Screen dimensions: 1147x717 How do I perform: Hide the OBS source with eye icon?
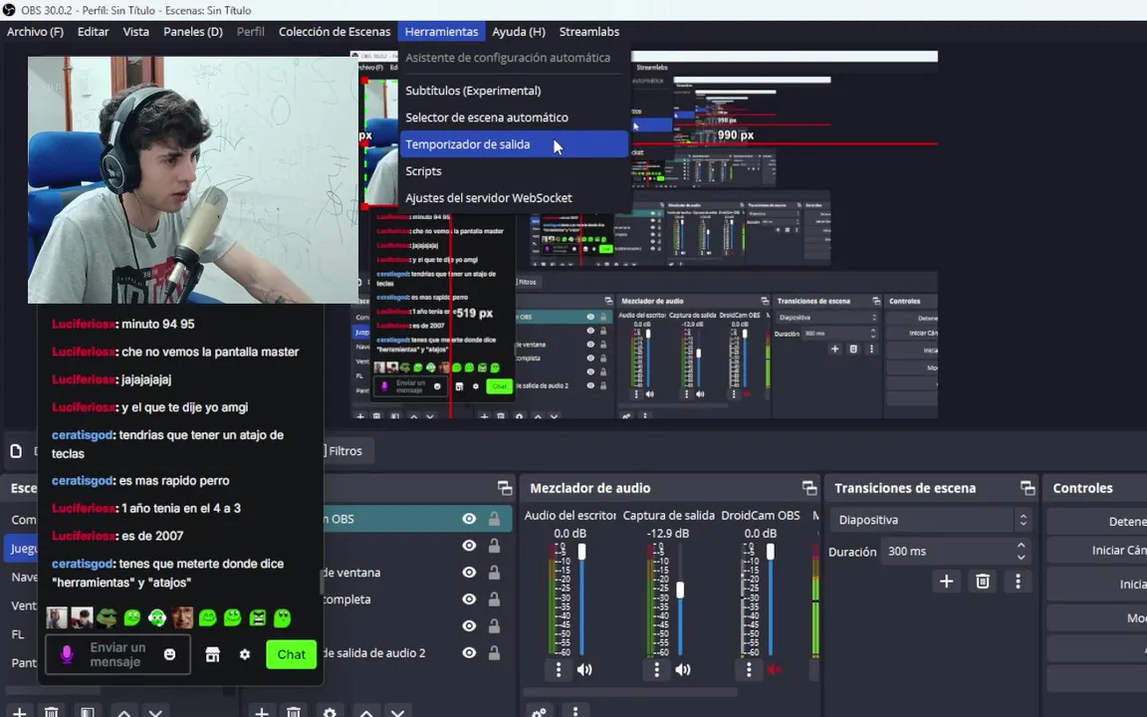pyautogui.click(x=469, y=519)
